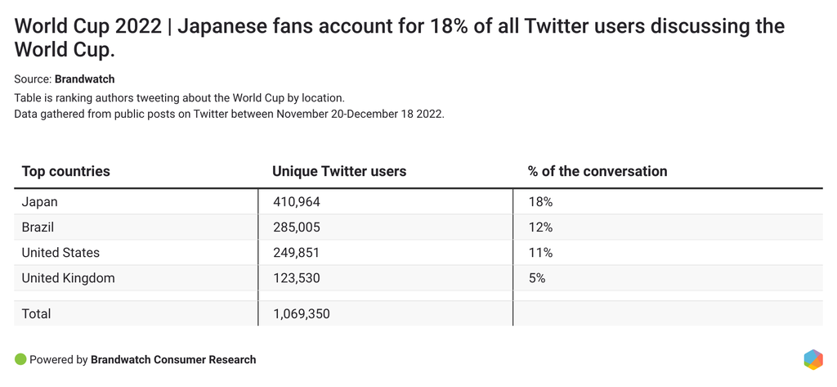
Task: Select the Top countries column header
Action: pos(66,171)
